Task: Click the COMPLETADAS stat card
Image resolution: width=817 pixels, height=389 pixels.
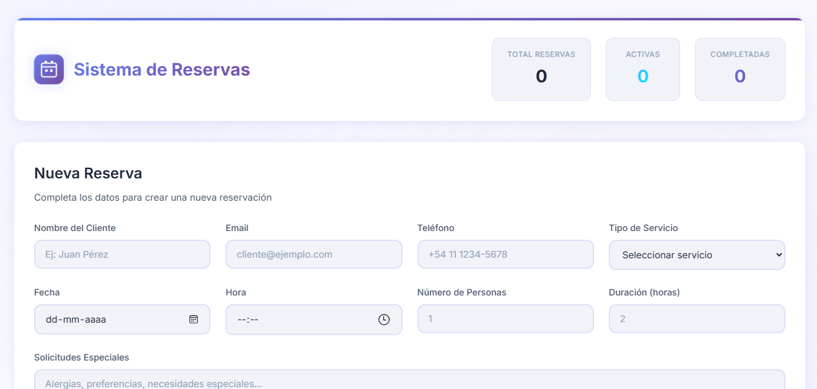Action: click(740, 69)
